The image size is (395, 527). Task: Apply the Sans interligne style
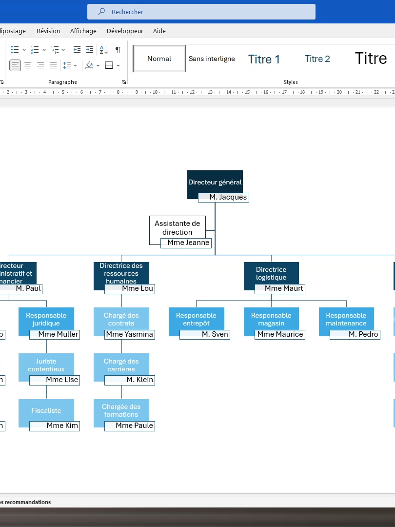(x=212, y=59)
